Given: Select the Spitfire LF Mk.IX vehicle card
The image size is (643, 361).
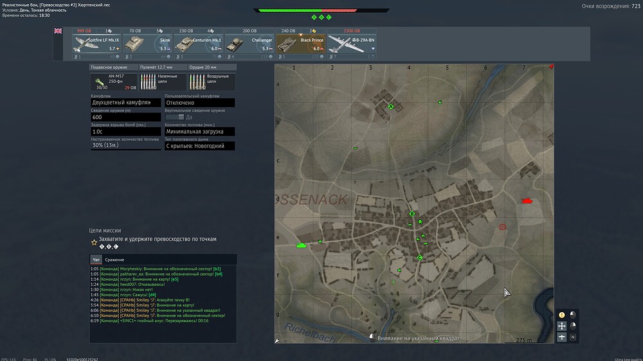Looking at the screenshot, I should pyautogui.click(x=96, y=44).
